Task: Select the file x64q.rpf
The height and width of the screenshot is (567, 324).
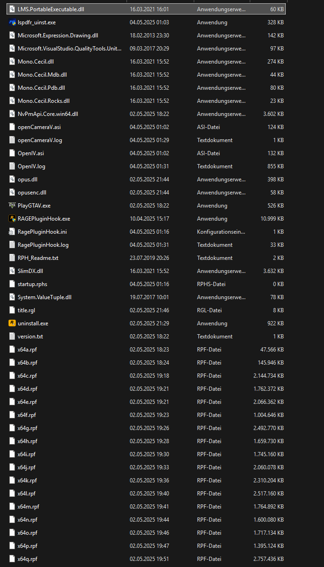Action: (x=28, y=559)
